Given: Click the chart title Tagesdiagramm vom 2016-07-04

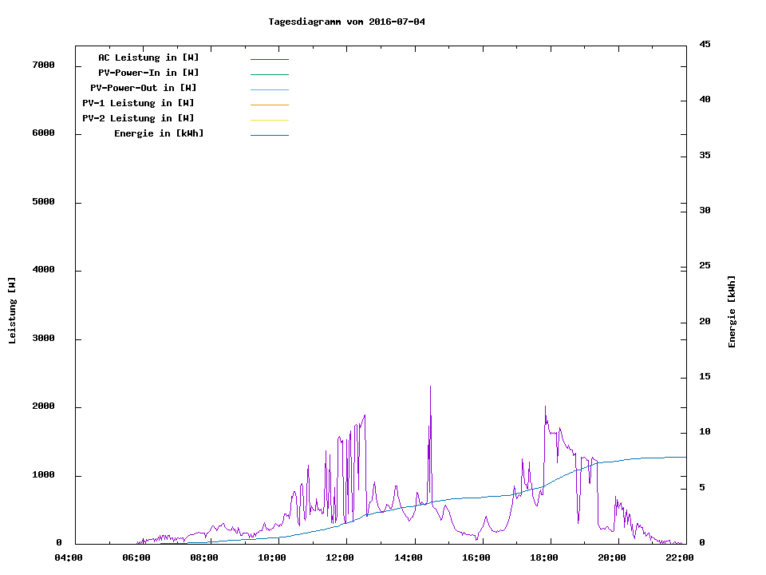Looking at the screenshot, I should (x=346, y=22).
